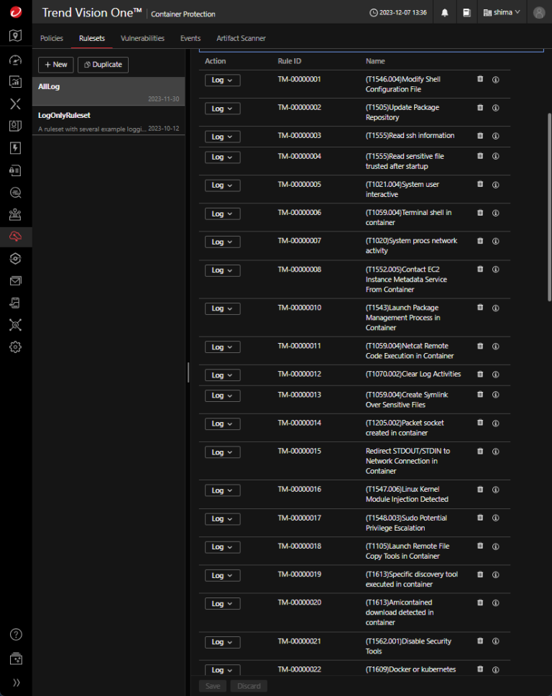Image resolution: width=552 pixels, height=696 pixels.
Task: Open the Help icon at bottom left
Action: pos(16,634)
